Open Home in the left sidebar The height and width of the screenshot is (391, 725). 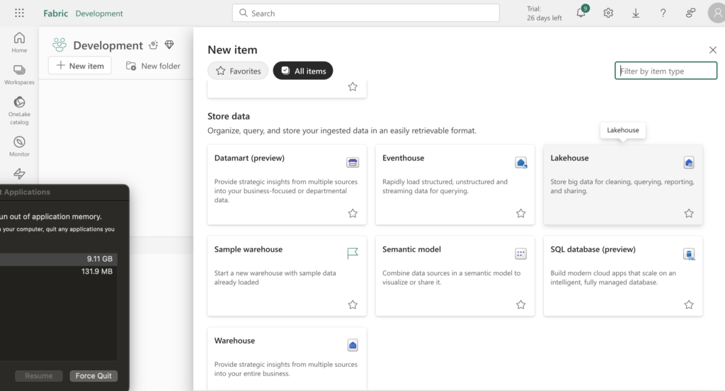(19, 42)
